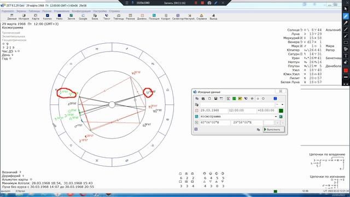Expand the Космограмма chart type dropdown
Viewport: 350px width, 197px height.
point(276,117)
